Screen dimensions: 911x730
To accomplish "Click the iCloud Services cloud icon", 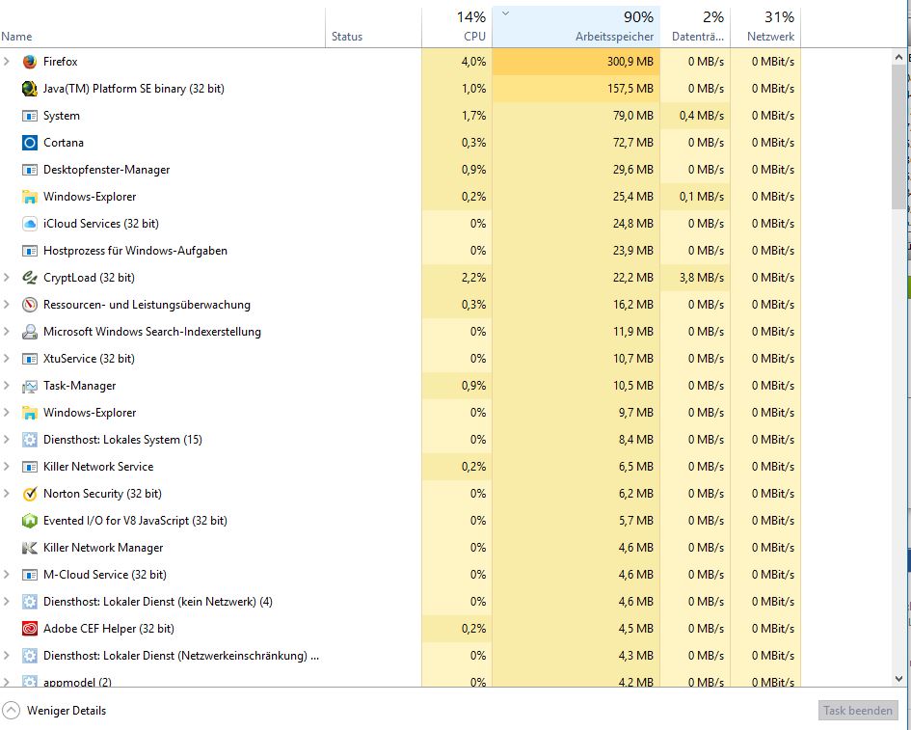I will pyautogui.click(x=30, y=224).
